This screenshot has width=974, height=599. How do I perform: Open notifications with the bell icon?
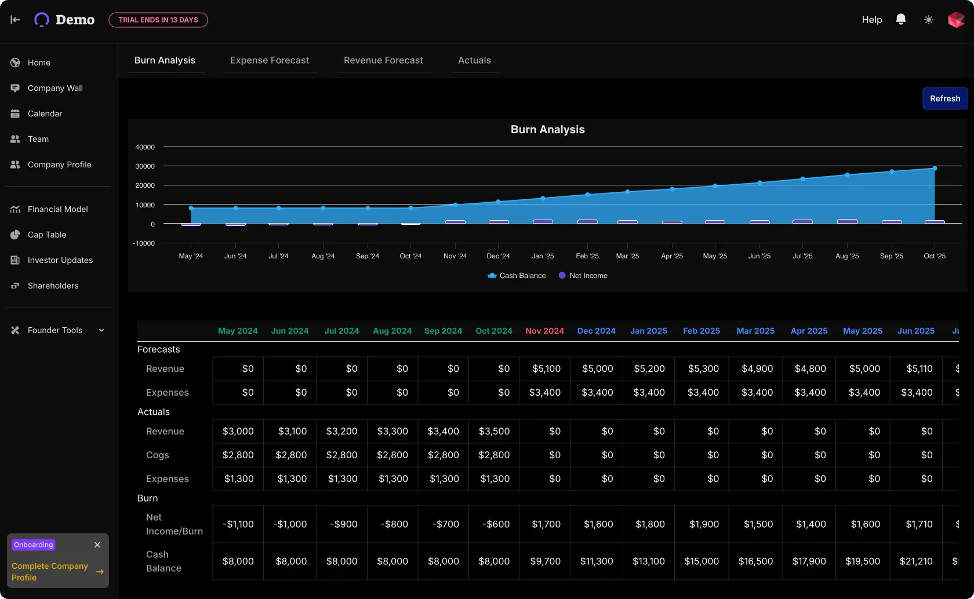coord(901,20)
